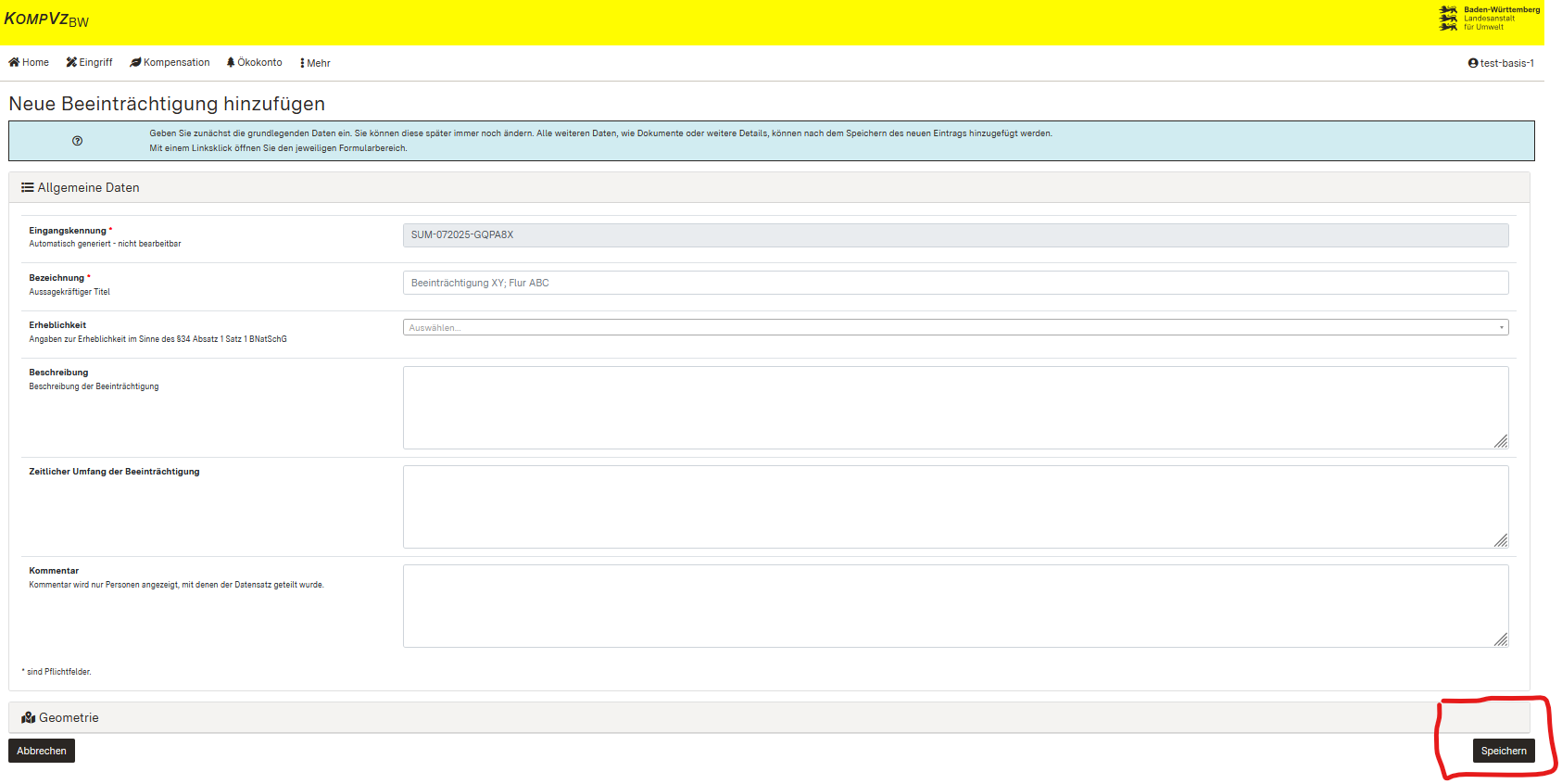Click the Eingriff tools icon
The height and width of the screenshot is (784, 1562).
coord(71,62)
